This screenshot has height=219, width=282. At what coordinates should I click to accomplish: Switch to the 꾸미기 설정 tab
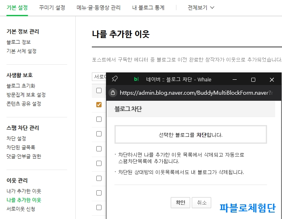click(52, 8)
